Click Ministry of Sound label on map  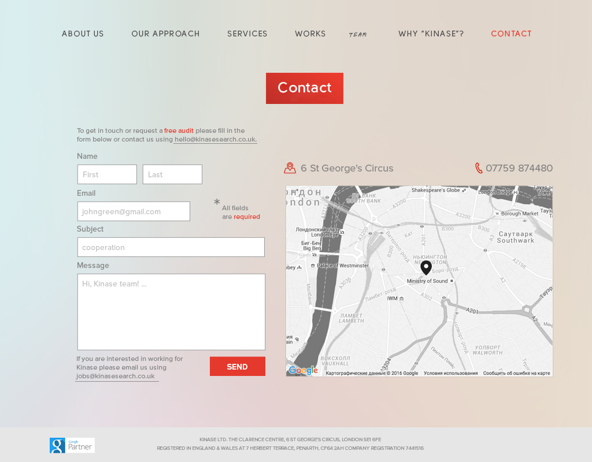[427, 281]
